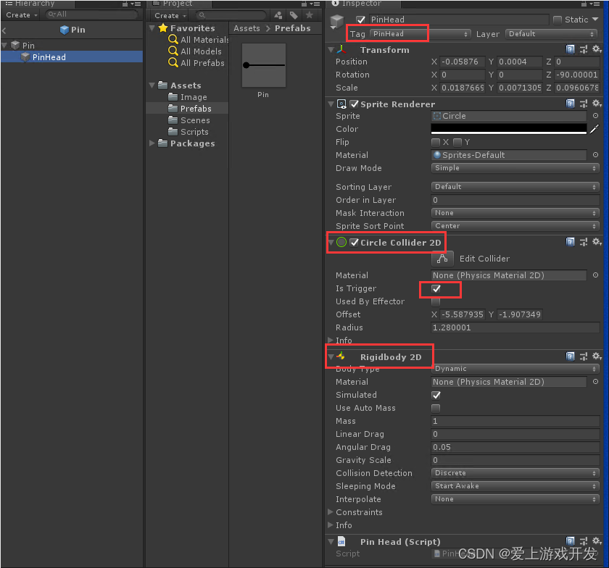Open Transform preset selector icon

tap(584, 50)
